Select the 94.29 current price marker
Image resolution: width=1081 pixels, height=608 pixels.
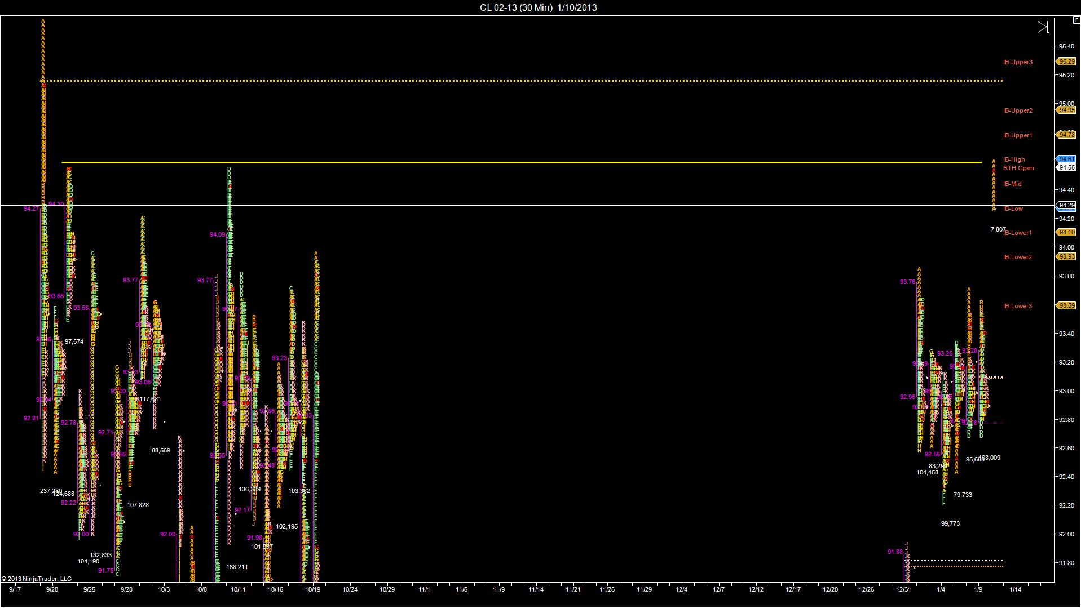point(1066,205)
